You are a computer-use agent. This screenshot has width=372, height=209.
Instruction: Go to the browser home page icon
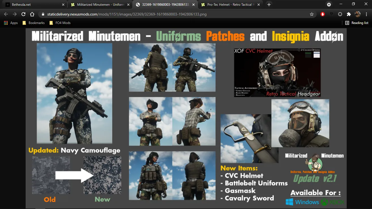tap(32, 14)
